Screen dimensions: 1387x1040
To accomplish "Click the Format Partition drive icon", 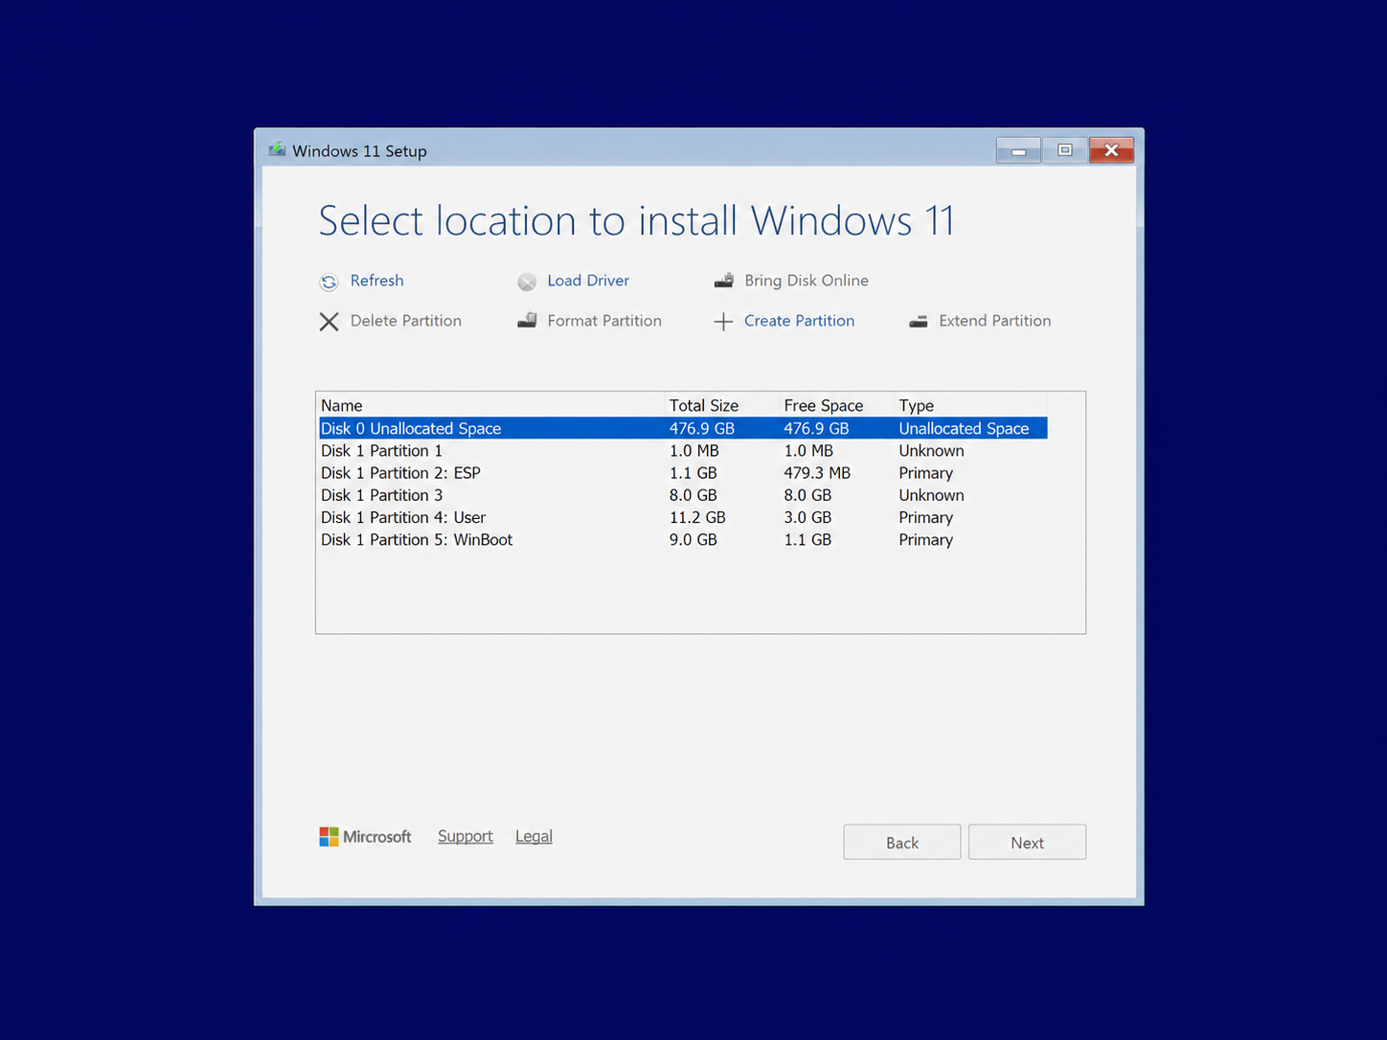I will point(527,320).
